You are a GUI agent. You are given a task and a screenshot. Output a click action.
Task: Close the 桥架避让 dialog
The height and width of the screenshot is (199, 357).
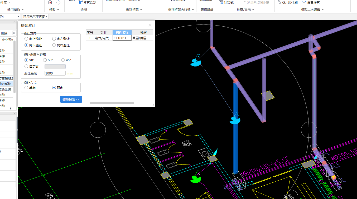pos(150,26)
